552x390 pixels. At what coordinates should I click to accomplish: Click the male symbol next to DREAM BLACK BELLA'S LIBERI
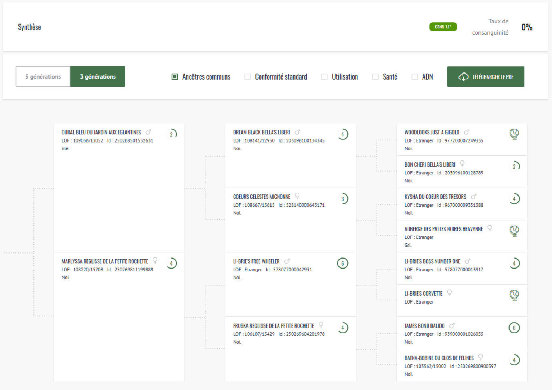(x=297, y=132)
